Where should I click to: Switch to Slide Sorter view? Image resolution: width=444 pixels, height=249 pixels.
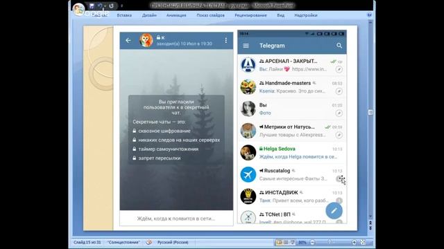click(286, 242)
